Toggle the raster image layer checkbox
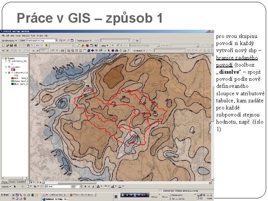This screenshot has width=268, height=201. pyautogui.click(x=9, y=73)
